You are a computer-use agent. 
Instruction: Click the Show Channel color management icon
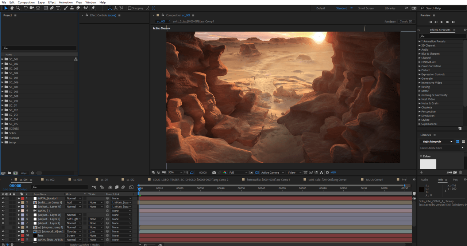225,172
